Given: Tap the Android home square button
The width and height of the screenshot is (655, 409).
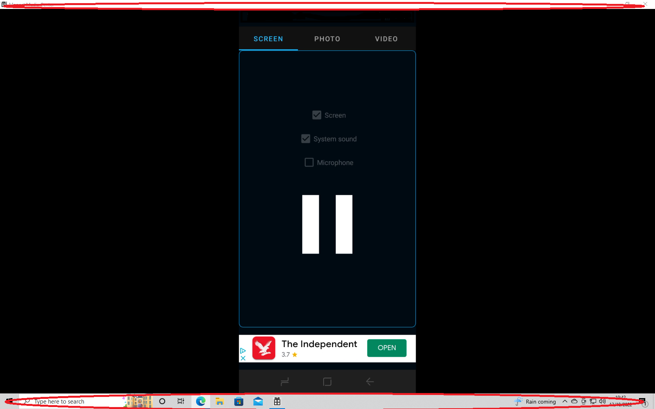Looking at the screenshot, I should 327,382.
